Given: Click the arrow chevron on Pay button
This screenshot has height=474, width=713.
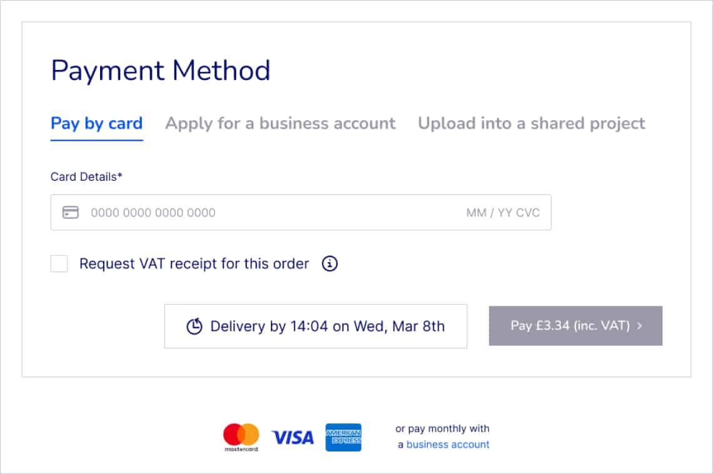Looking at the screenshot, I should [x=640, y=326].
